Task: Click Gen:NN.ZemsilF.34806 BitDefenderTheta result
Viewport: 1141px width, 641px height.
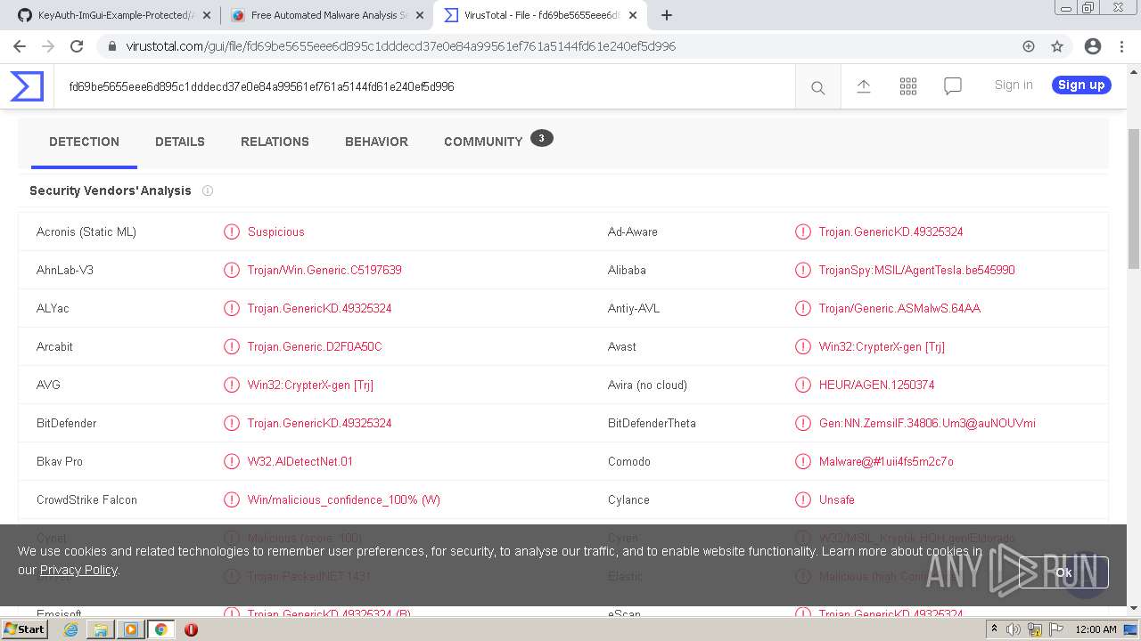Action: [x=927, y=423]
